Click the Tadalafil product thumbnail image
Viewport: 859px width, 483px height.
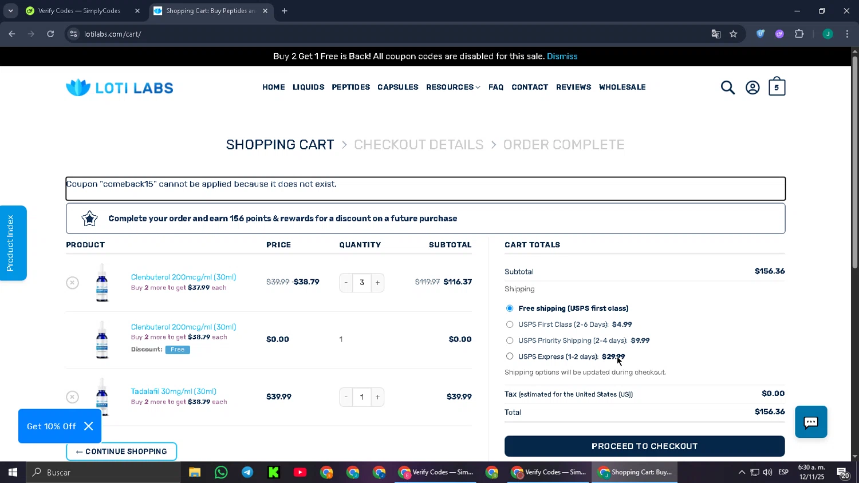102,397
